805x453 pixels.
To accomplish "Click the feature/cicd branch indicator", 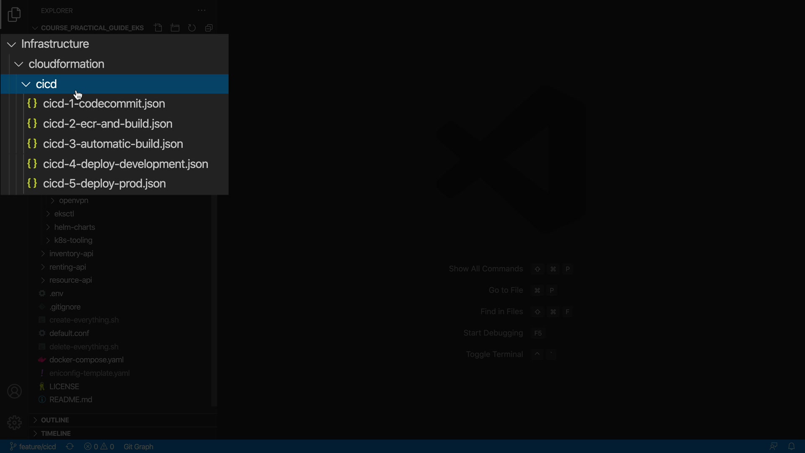I will pos(33,447).
